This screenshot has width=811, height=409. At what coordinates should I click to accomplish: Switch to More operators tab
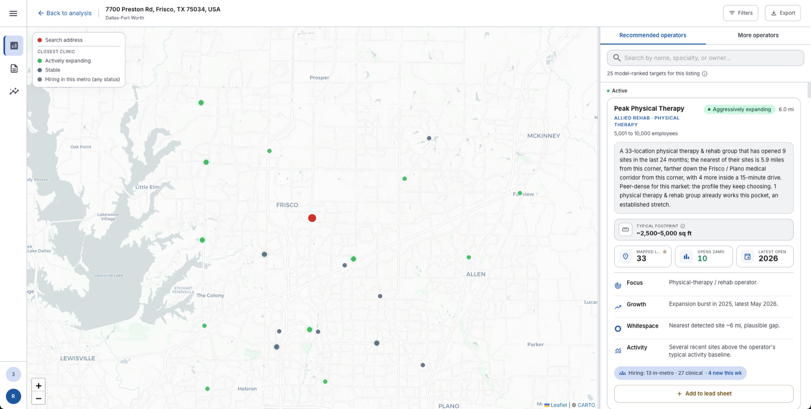click(x=758, y=35)
